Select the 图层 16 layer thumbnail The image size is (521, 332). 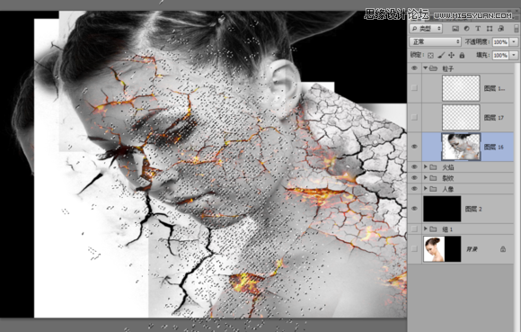pyautogui.click(x=461, y=147)
